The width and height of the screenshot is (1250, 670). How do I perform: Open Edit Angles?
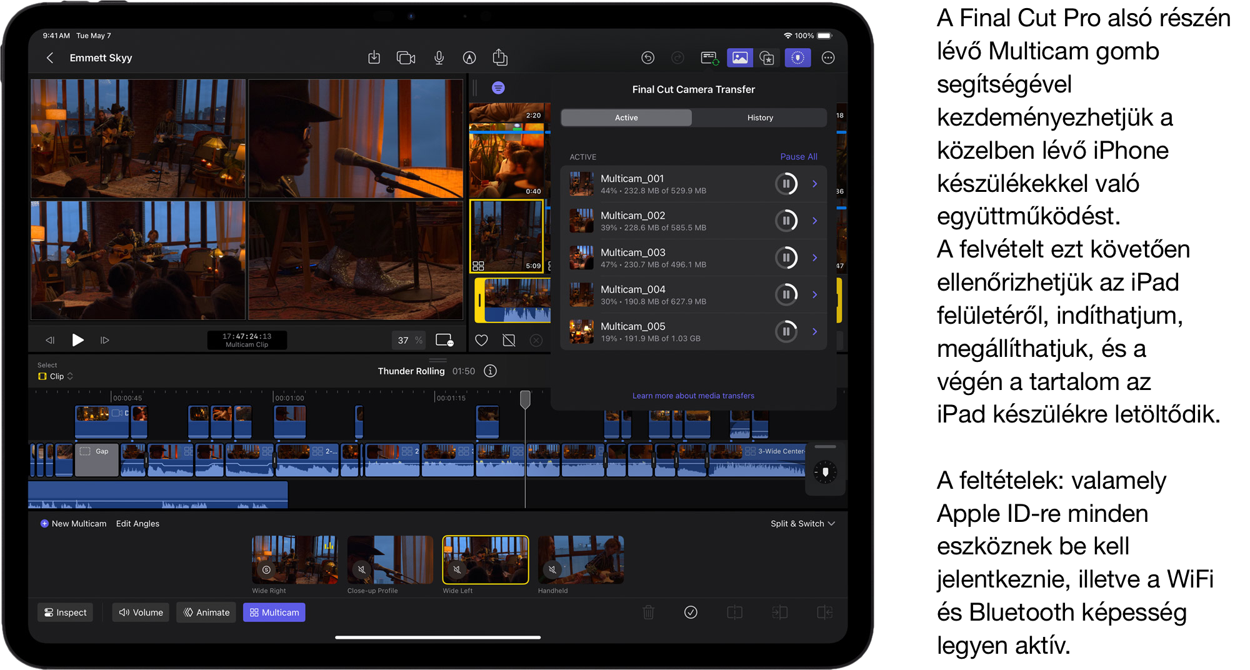(x=137, y=524)
